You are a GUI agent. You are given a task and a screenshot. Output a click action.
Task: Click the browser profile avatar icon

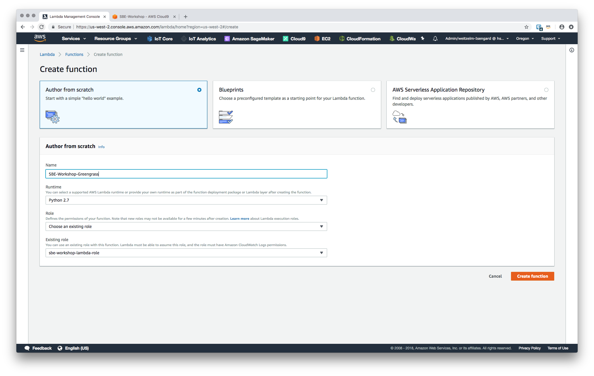(562, 27)
